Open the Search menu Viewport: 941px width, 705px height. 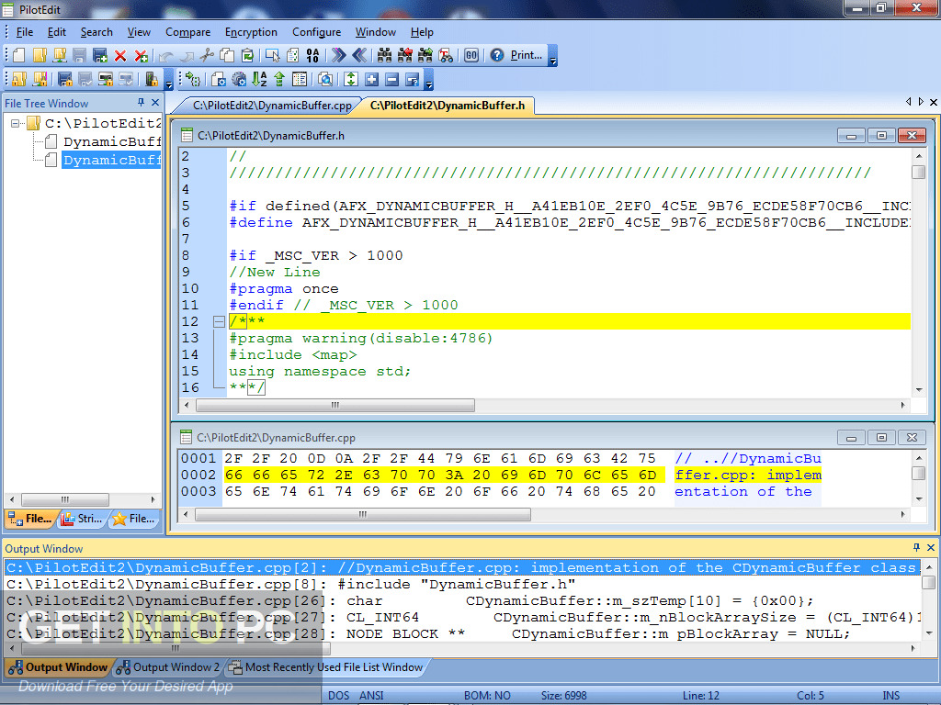96,32
